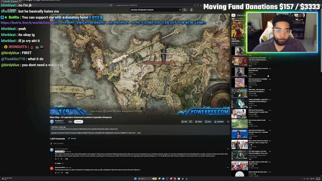The height and width of the screenshot is (181, 322).
Task: Open PowerPyx channel avatar
Action: 52,122
